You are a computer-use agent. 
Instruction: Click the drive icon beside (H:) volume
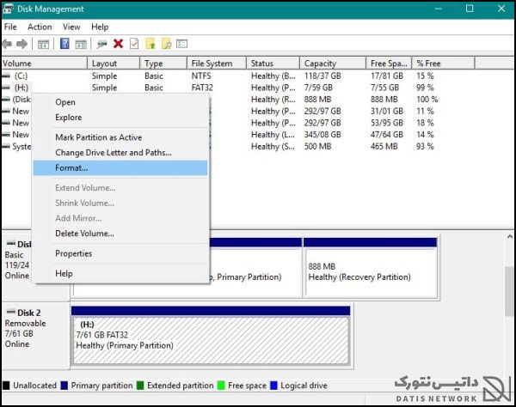[x=6, y=88]
